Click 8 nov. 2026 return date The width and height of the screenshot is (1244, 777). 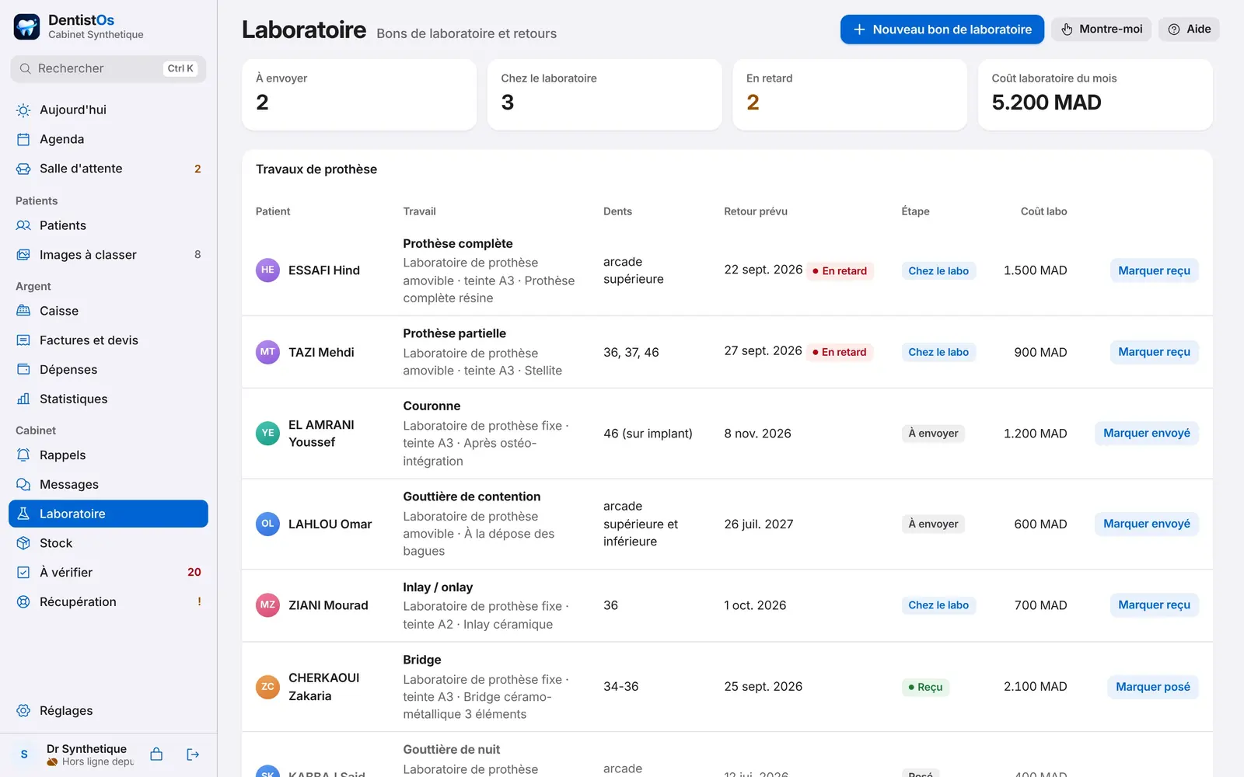[757, 434]
